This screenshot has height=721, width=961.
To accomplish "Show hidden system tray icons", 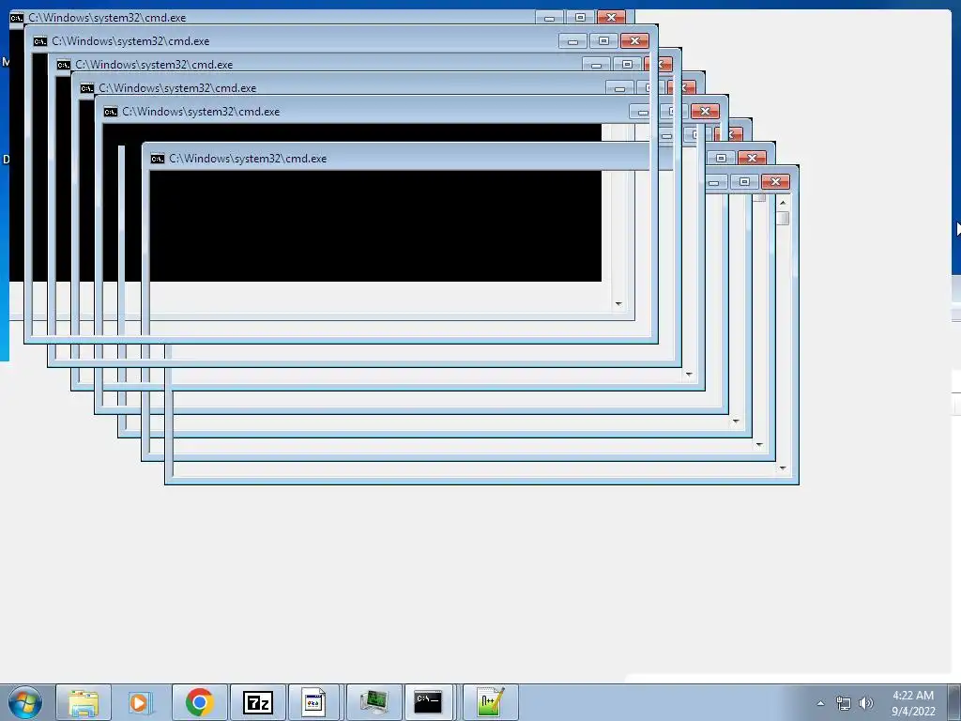I will click(x=820, y=703).
